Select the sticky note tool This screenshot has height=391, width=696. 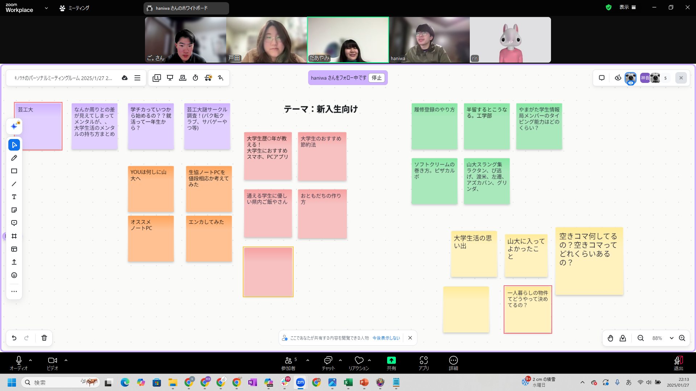coord(14,210)
